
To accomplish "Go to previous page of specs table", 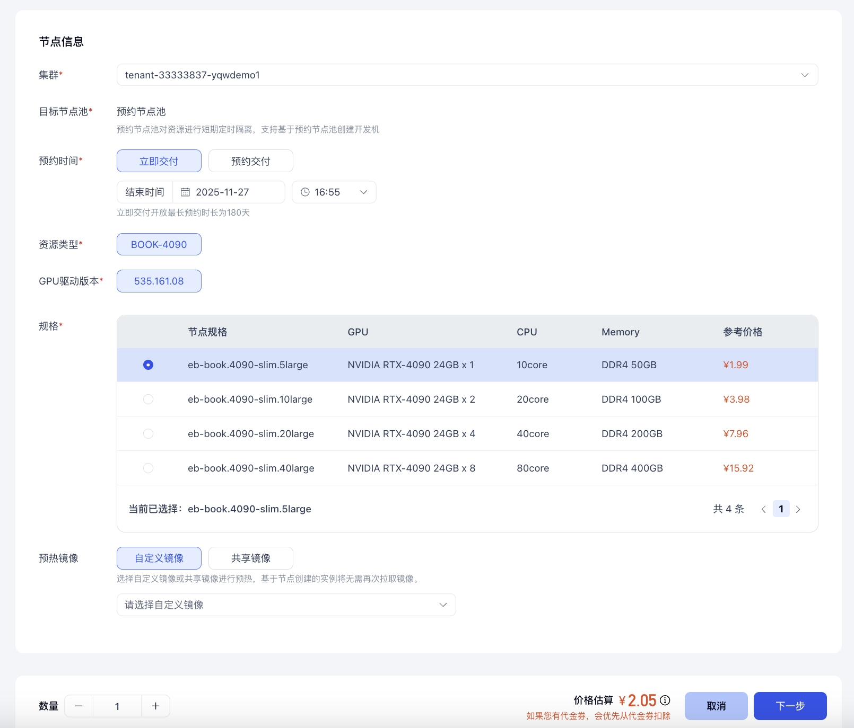I will coord(763,509).
